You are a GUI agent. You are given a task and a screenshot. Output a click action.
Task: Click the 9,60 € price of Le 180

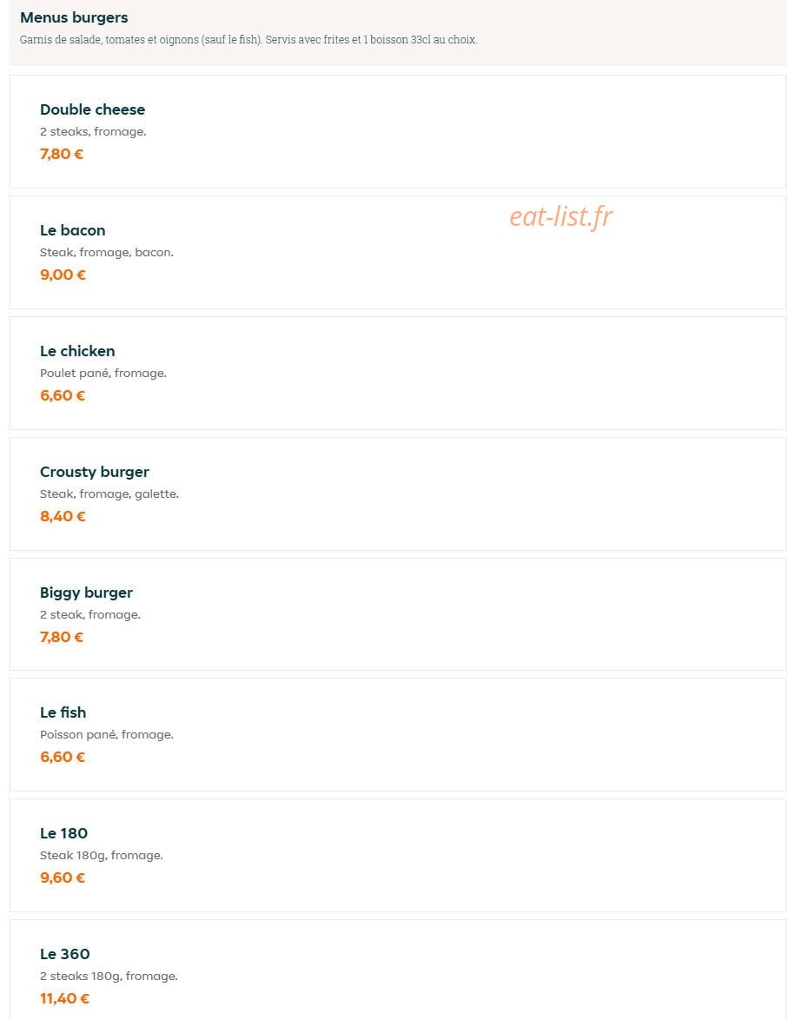click(63, 878)
